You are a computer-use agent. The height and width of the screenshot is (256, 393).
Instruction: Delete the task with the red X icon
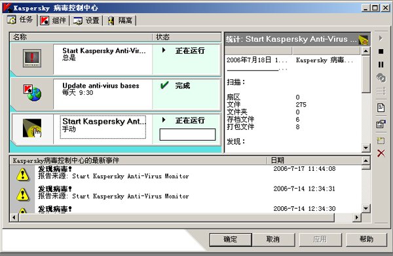(x=381, y=153)
